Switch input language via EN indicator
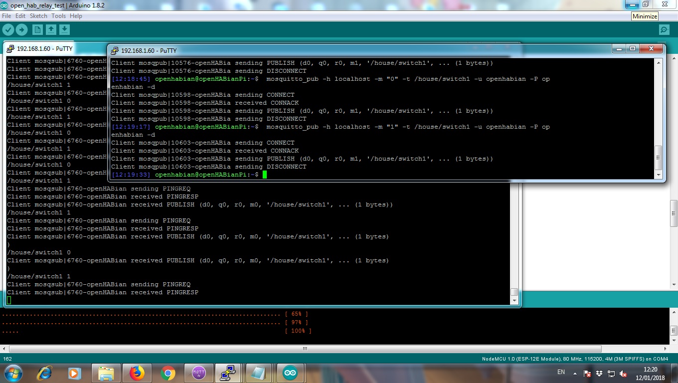This screenshot has width=678, height=383. point(561,372)
